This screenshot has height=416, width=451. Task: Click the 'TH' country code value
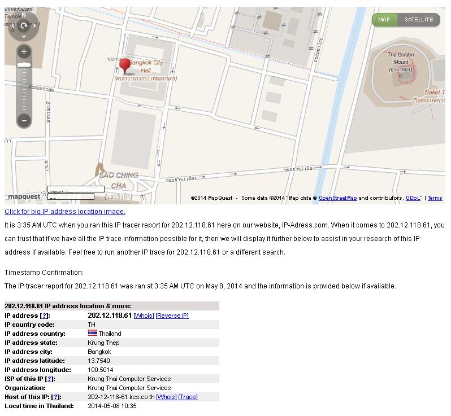coord(92,325)
